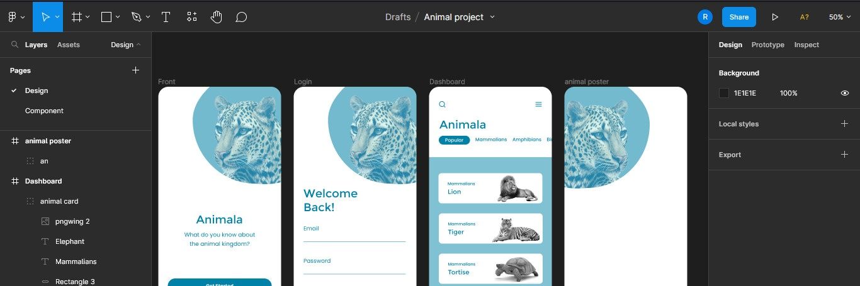
Task: Select the Text tool
Action: 166,17
